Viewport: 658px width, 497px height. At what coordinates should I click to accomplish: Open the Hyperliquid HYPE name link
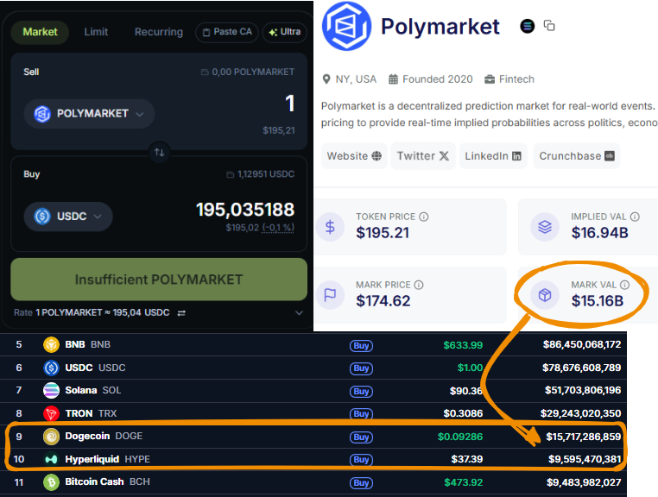[107, 459]
